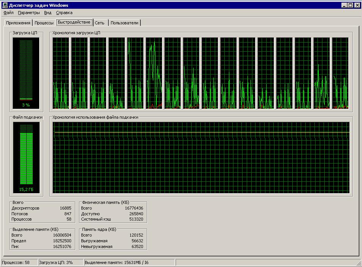Click the first CPU core history graph
The width and height of the screenshot is (362, 267).
(x=61, y=73)
